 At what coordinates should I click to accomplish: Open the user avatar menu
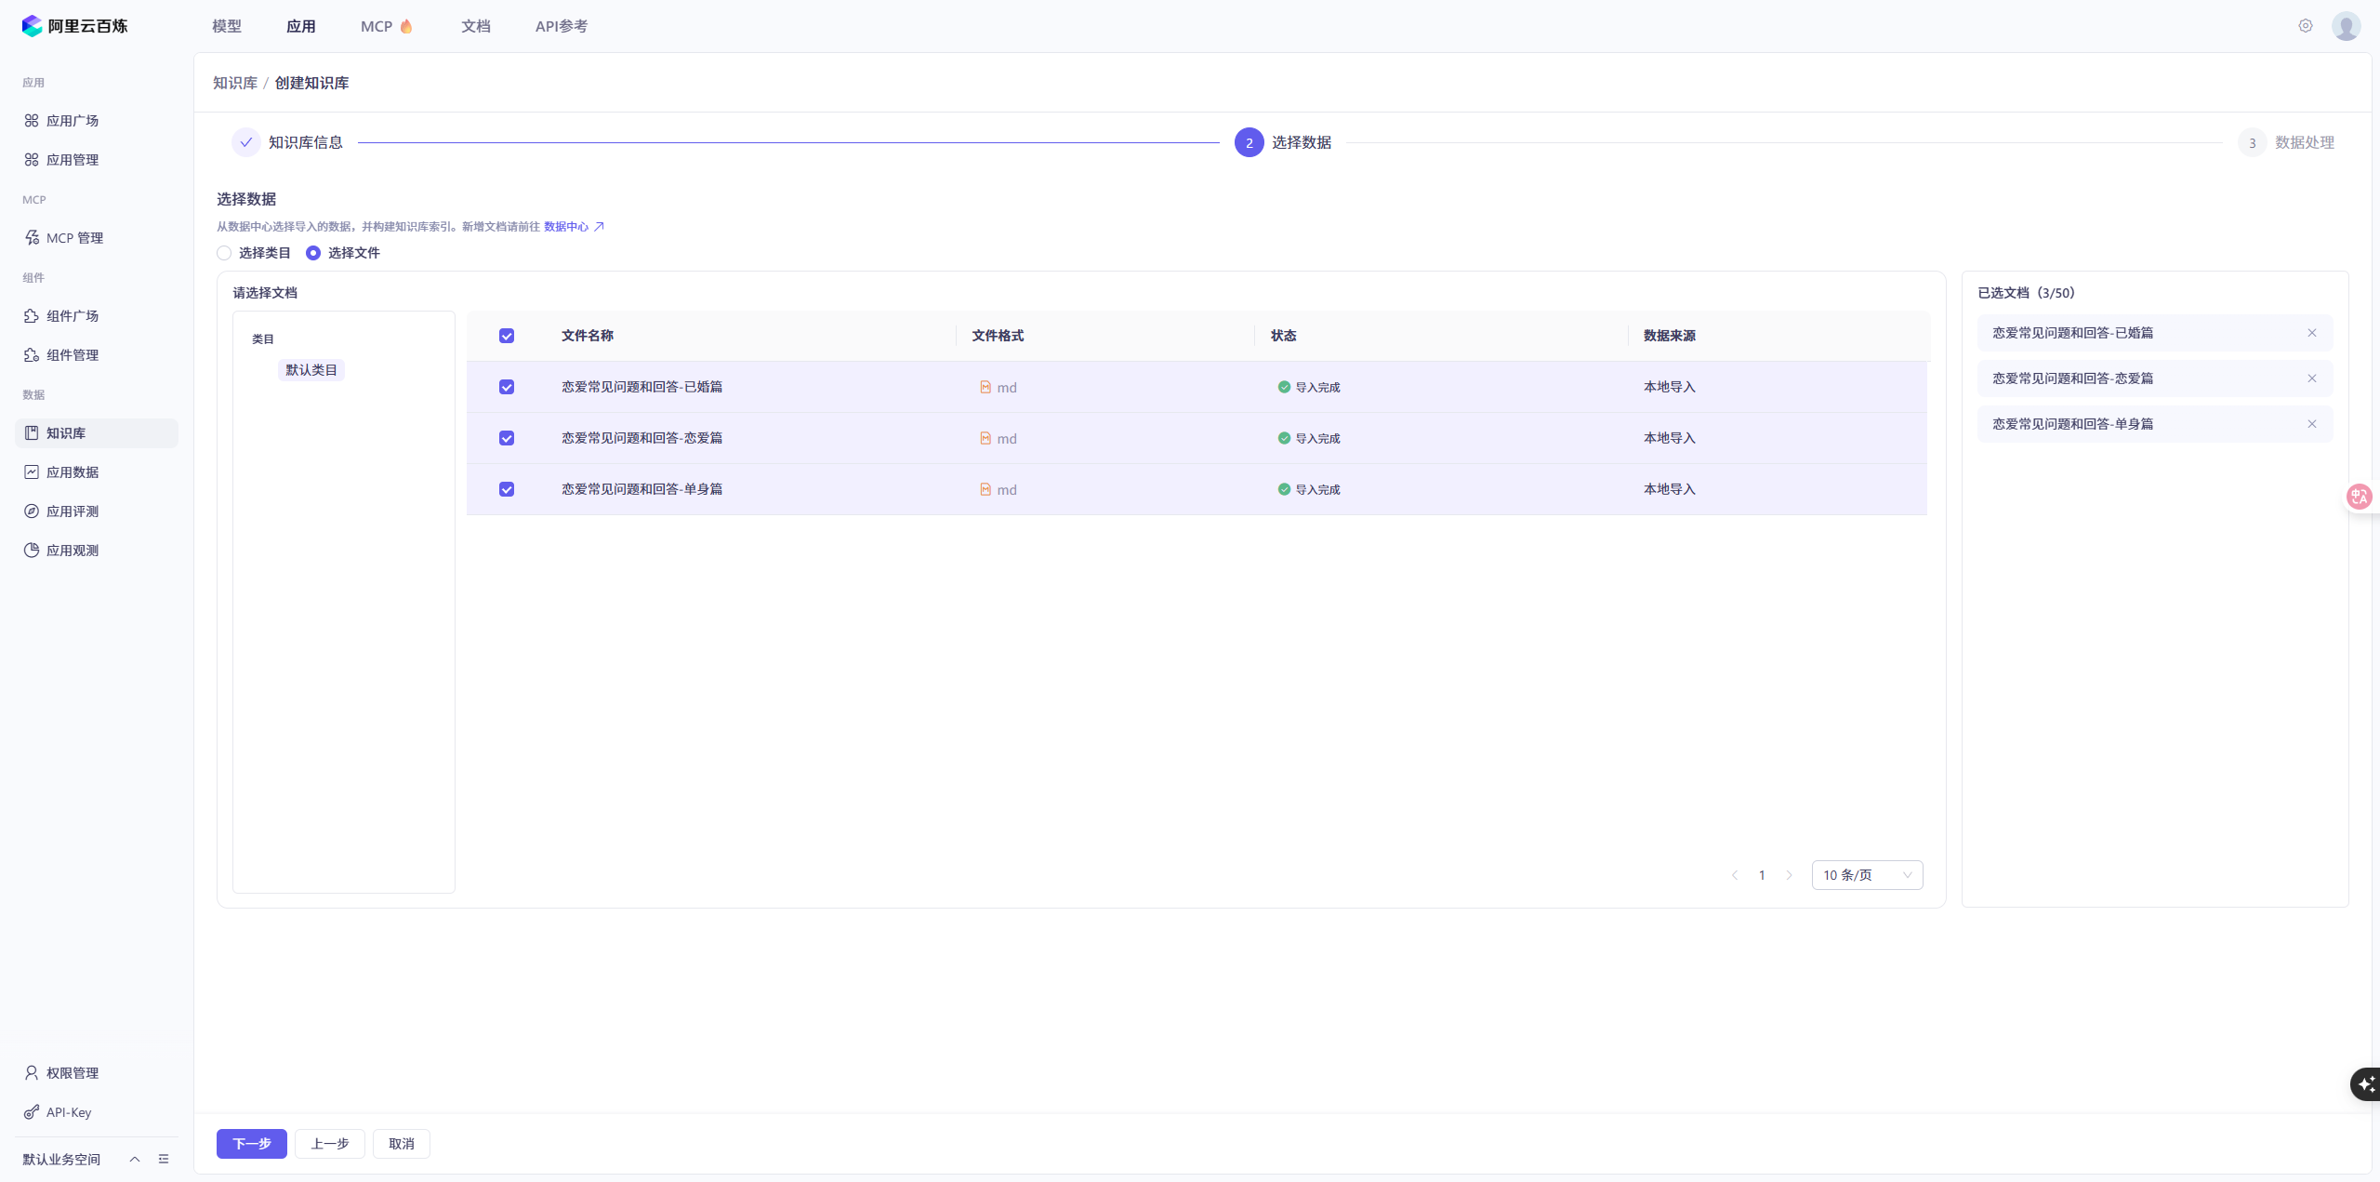[2346, 26]
